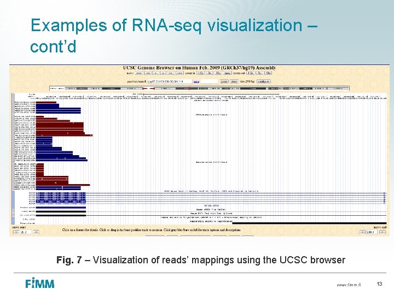Click the move end '>' arrow button

click(x=383, y=232)
